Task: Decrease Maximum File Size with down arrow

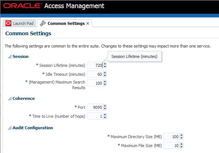Action: coord(181,147)
